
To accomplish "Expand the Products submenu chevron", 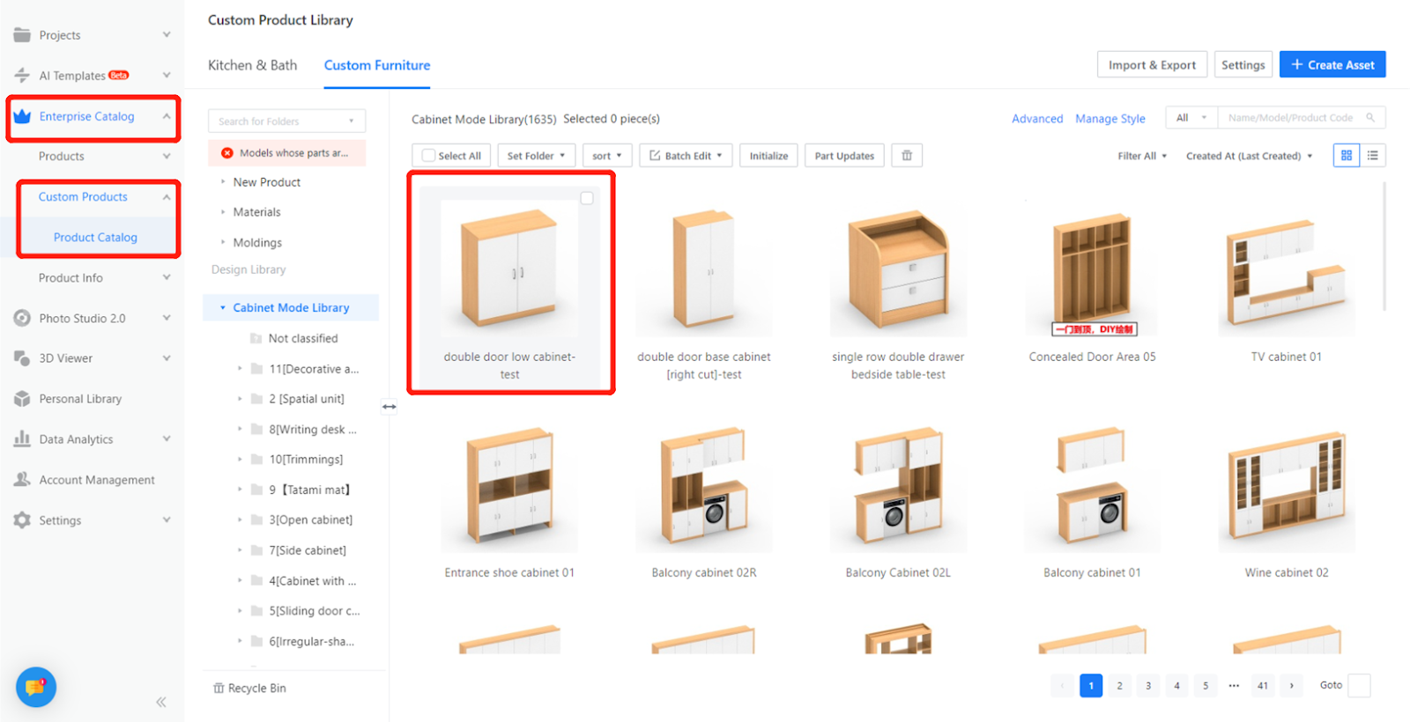I will [x=167, y=157].
